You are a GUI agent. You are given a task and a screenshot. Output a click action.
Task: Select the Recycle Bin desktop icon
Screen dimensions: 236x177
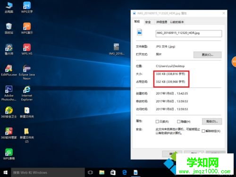tap(9, 28)
